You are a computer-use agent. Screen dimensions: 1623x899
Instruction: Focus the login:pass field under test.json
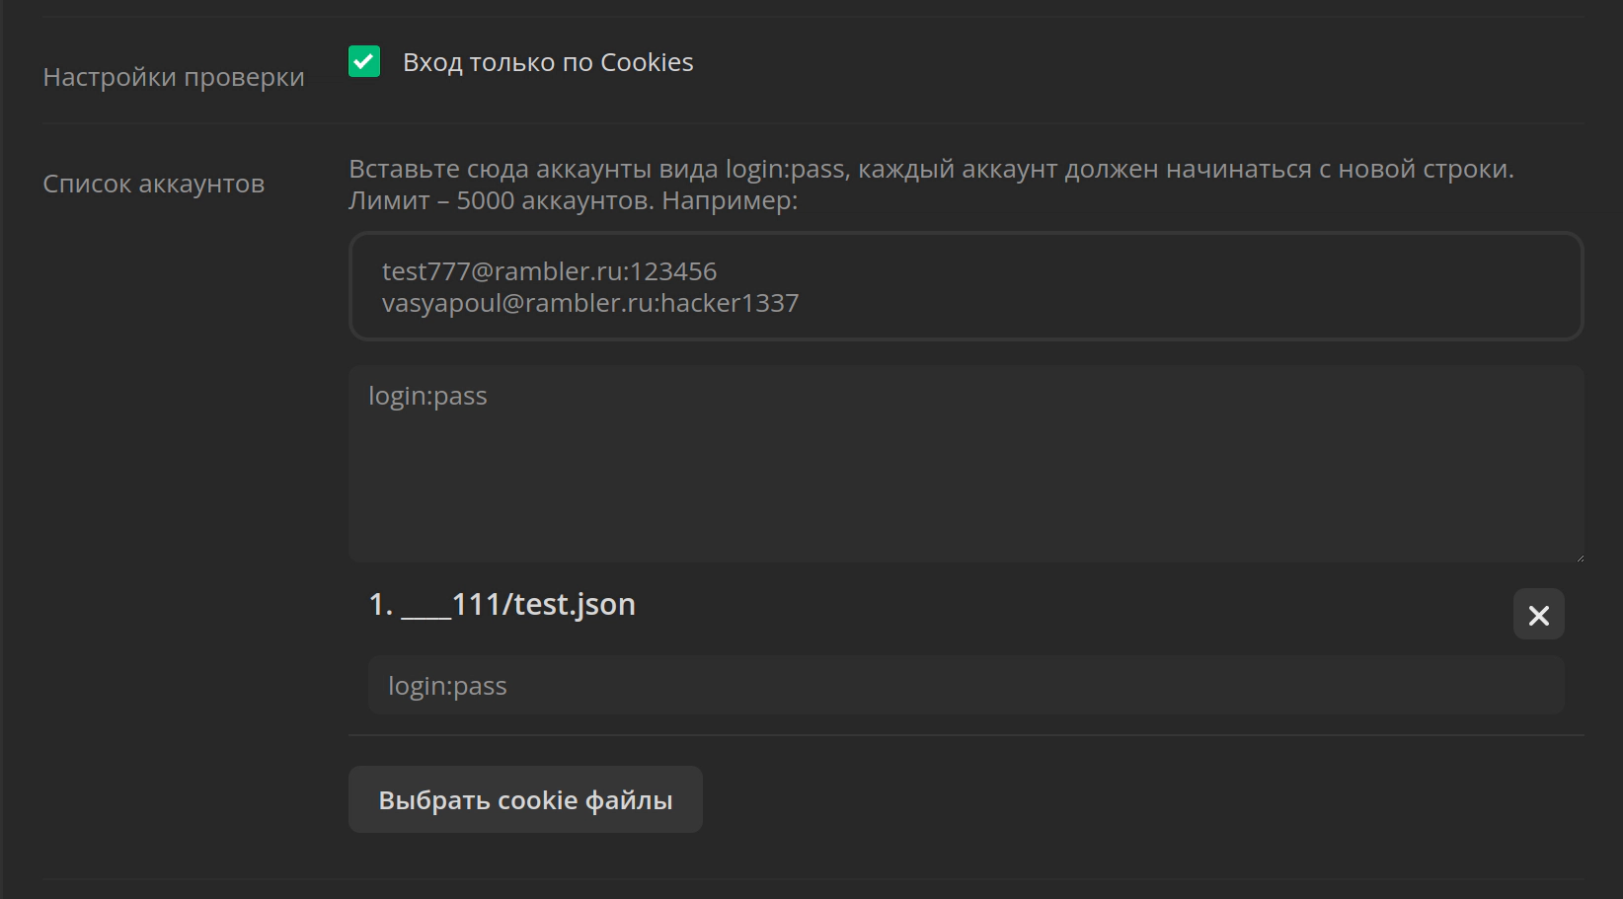pos(966,686)
